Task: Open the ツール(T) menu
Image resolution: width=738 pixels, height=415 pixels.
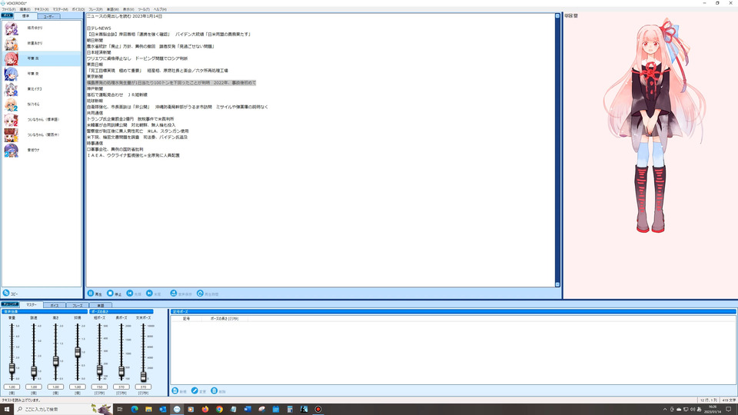Action: [x=144, y=9]
